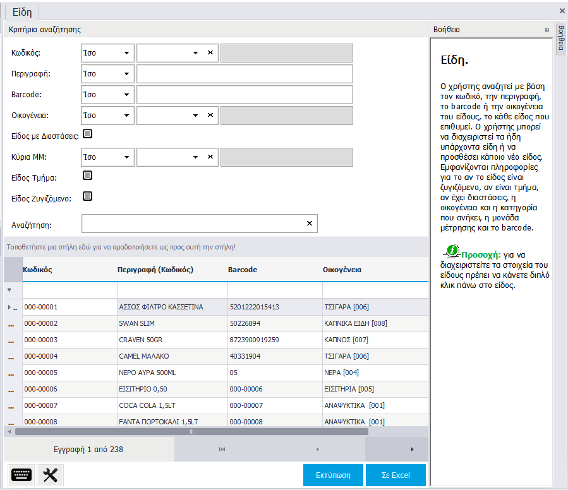Toggle the Είδος Τμήμα checkbox

[x=88, y=176]
